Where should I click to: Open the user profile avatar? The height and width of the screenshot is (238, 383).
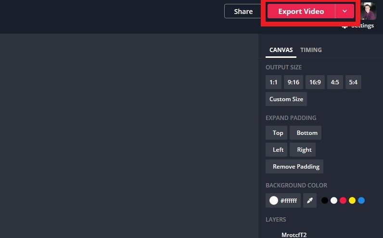click(368, 11)
